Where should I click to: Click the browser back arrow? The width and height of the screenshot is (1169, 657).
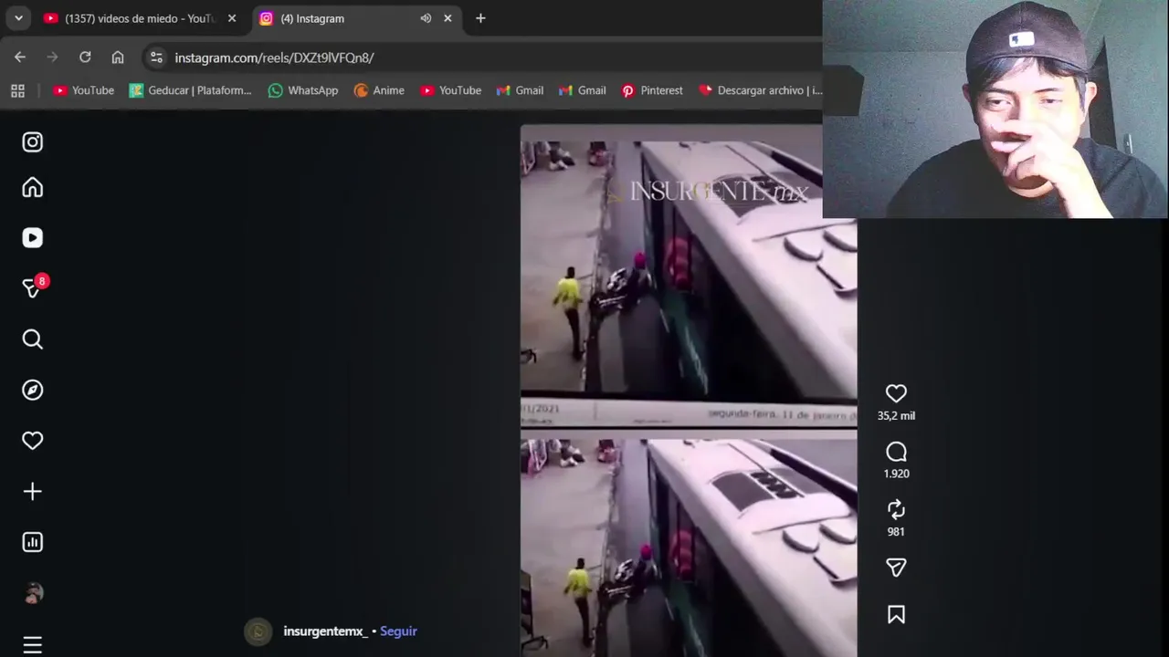20,57
